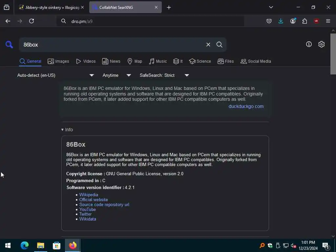Clear the search query with X
Image resolution: width=336 pixels, height=252 pixels.
(x=208, y=45)
